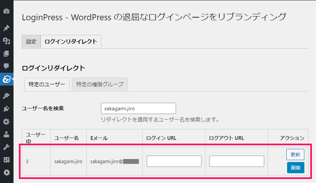This screenshot has height=183, width=316.
Task: Click the 更新 button for sakagami.jiro
Action: (295, 154)
